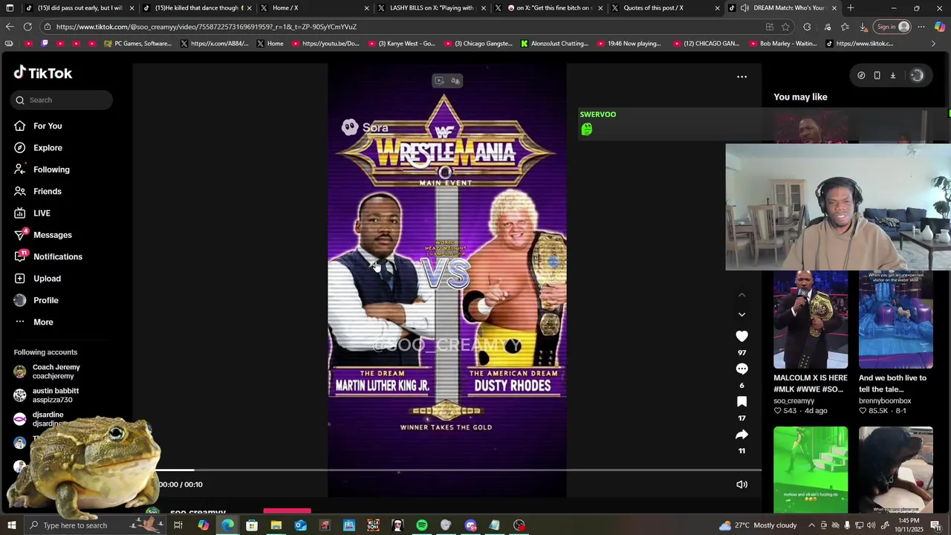The image size is (951, 535).
Task: Like the video with the heart icon
Action: coord(741,337)
